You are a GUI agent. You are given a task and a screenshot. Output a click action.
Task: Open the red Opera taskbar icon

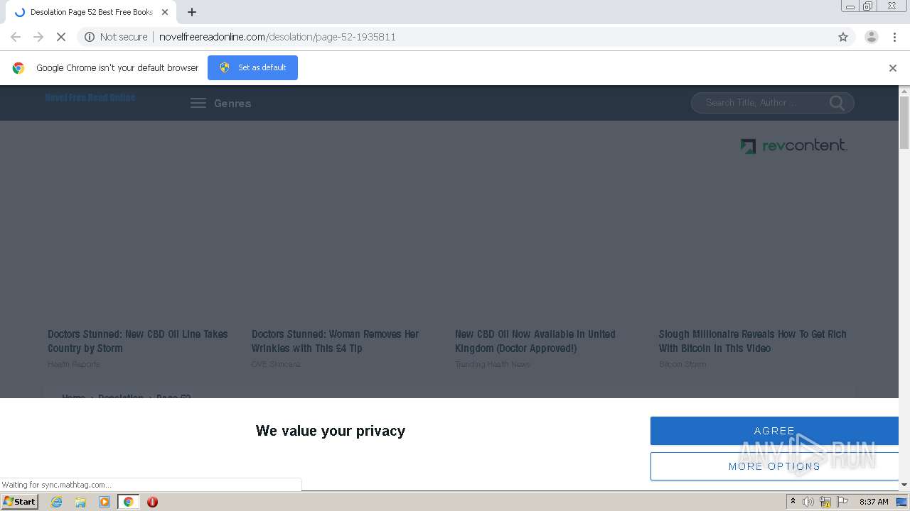(x=152, y=502)
